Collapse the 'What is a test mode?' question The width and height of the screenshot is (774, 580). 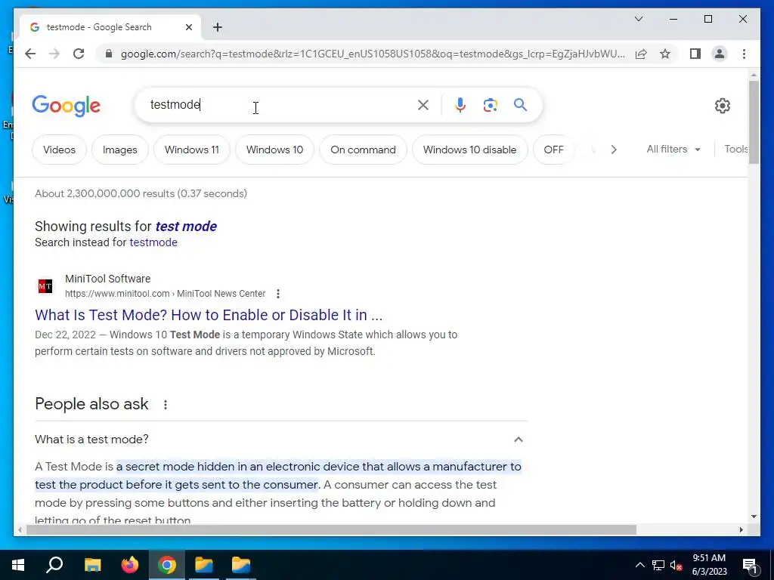[x=519, y=440]
